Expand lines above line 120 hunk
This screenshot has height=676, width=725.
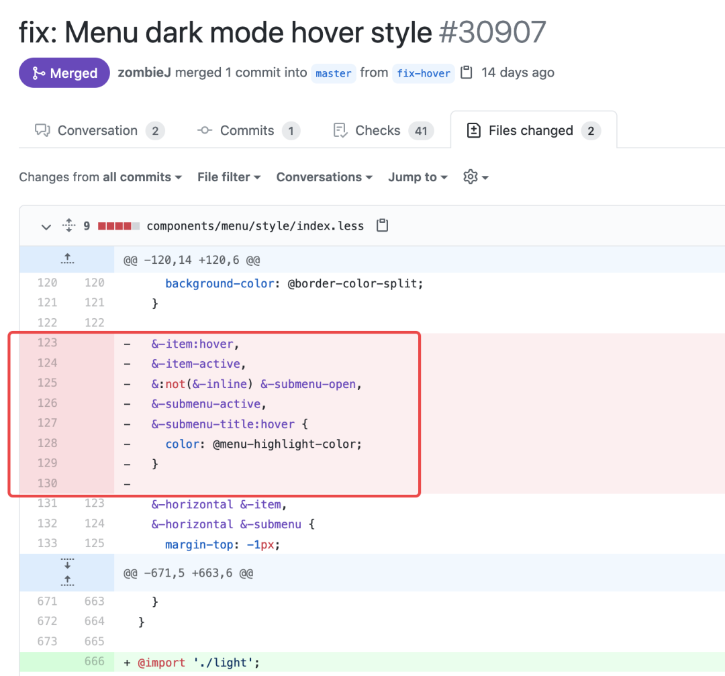click(66, 259)
